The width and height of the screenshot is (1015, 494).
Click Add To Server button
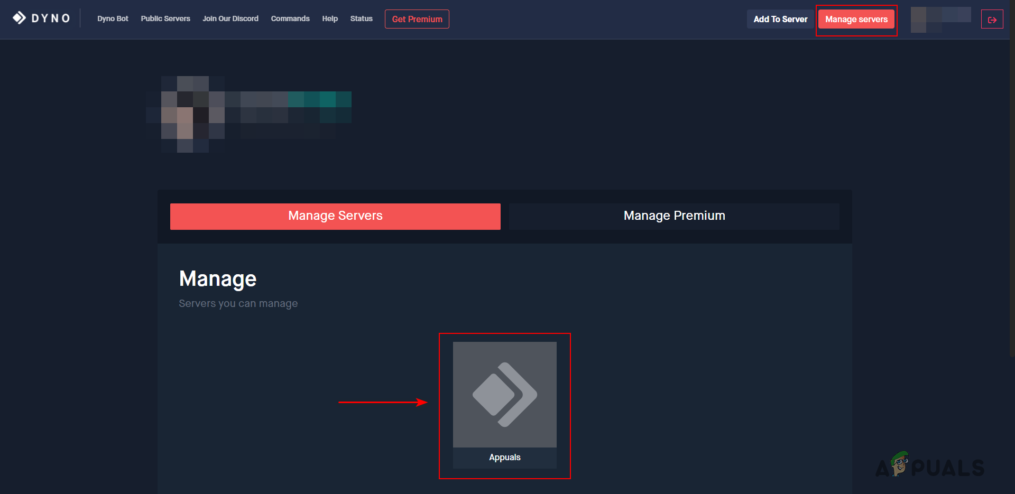pos(780,19)
